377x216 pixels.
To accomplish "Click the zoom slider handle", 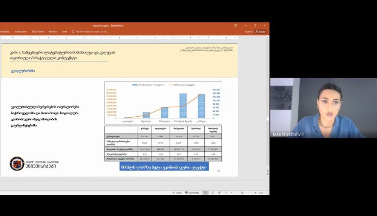I will click(242, 193).
